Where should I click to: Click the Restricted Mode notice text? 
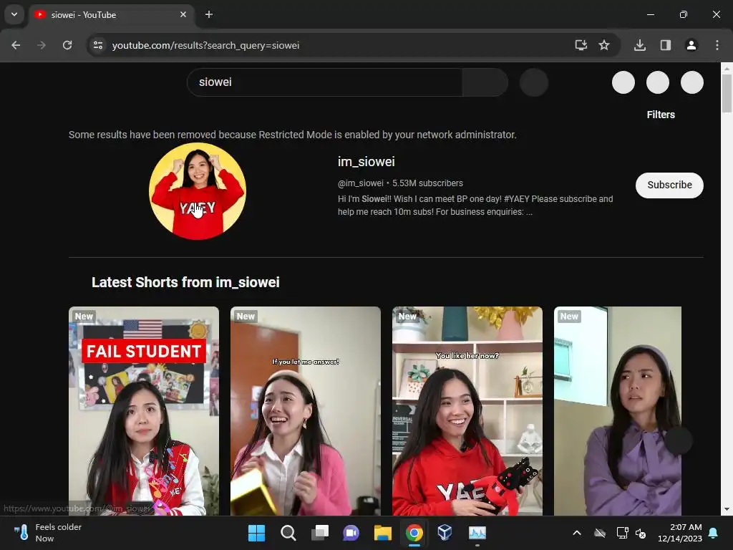click(x=293, y=135)
